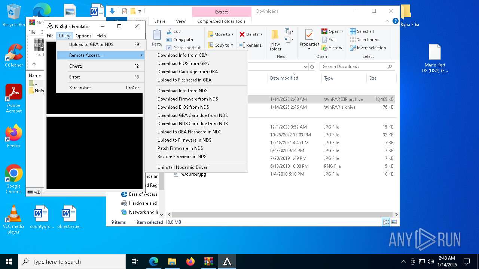Open Ease of Access tree item
The width and height of the screenshot is (479, 269).
139,194
